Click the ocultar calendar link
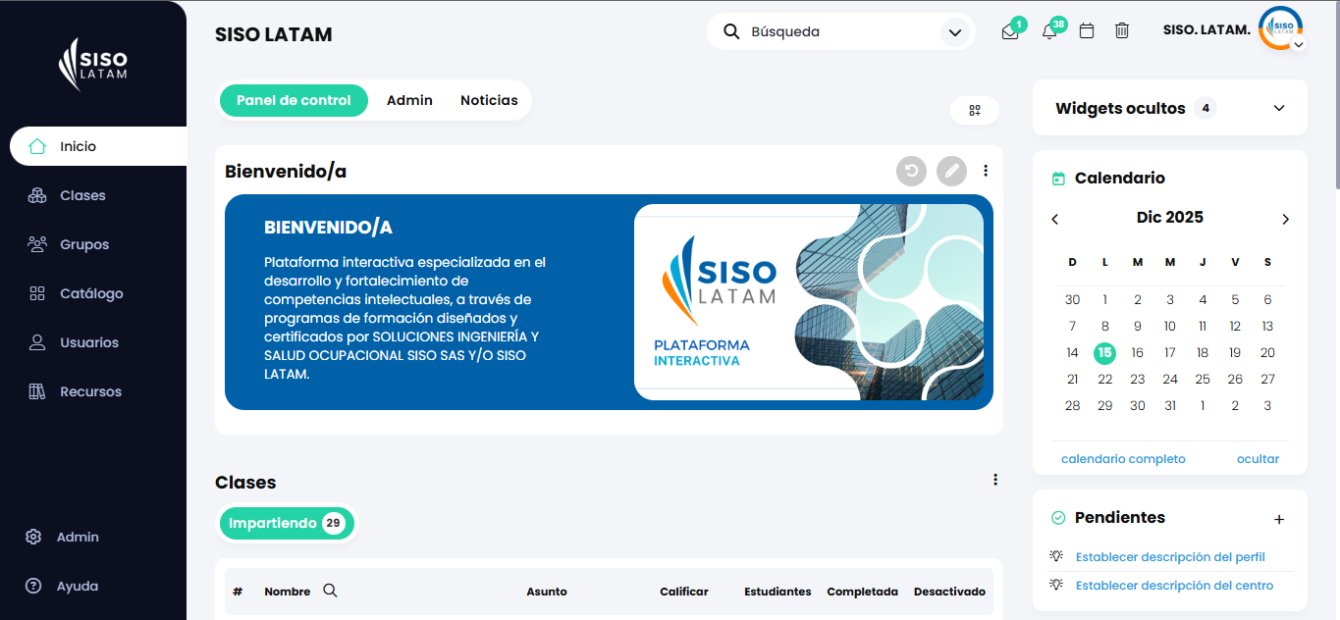1340x620 pixels. [1258, 459]
